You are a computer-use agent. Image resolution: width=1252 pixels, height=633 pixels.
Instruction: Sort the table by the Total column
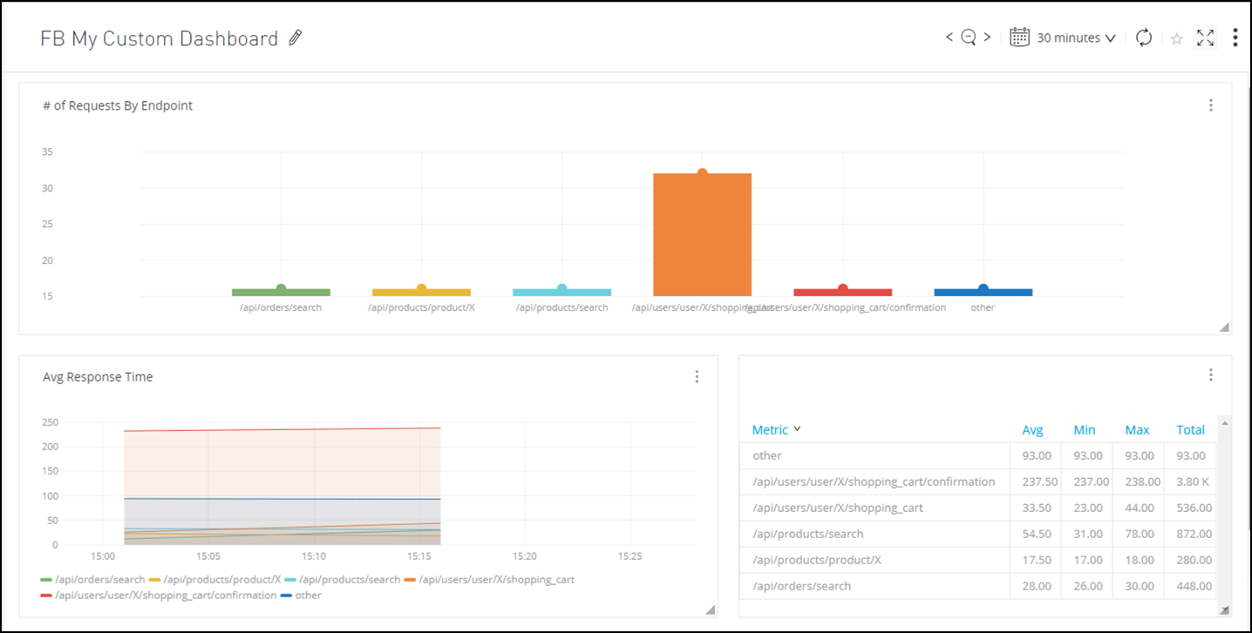pyautogui.click(x=1190, y=430)
